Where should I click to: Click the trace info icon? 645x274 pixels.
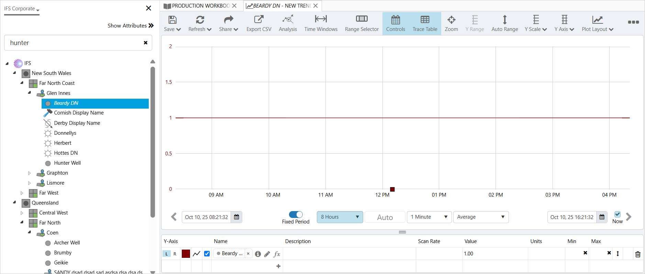pyautogui.click(x=258, y=254)
